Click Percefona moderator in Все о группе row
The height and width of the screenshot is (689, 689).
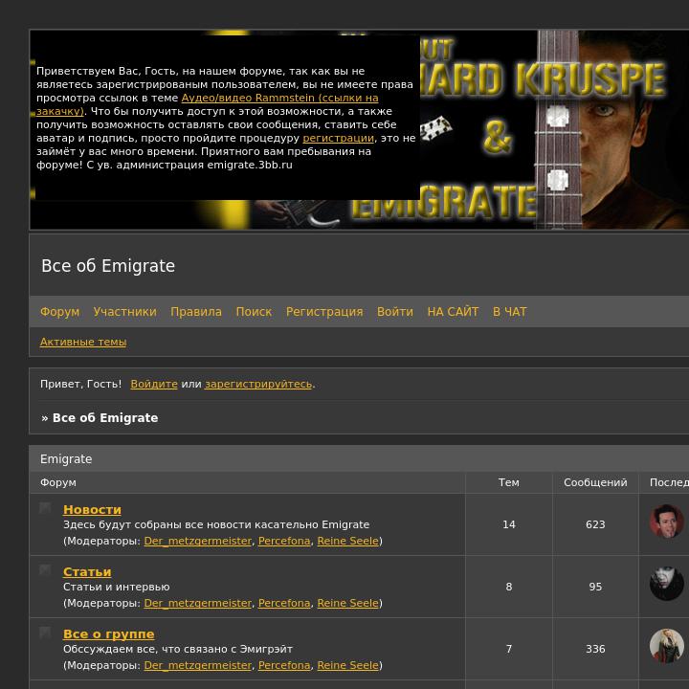coord(284,665)
